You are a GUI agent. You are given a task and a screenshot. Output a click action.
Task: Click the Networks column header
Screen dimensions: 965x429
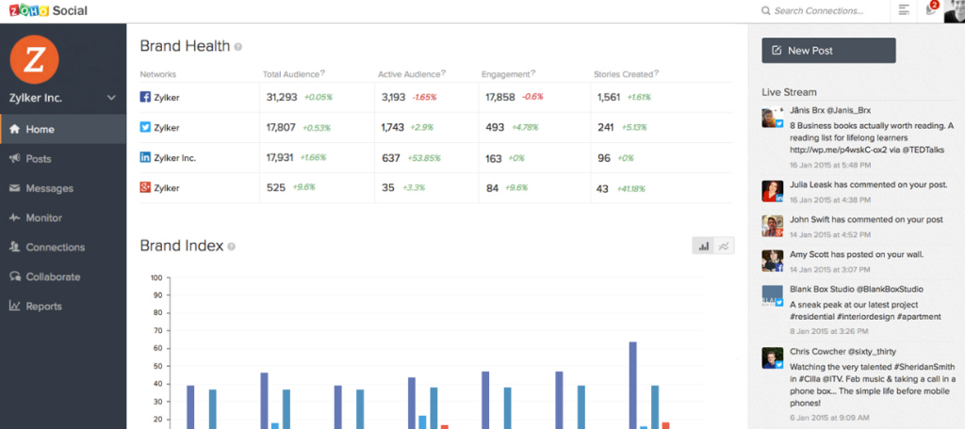coord(158,74)
